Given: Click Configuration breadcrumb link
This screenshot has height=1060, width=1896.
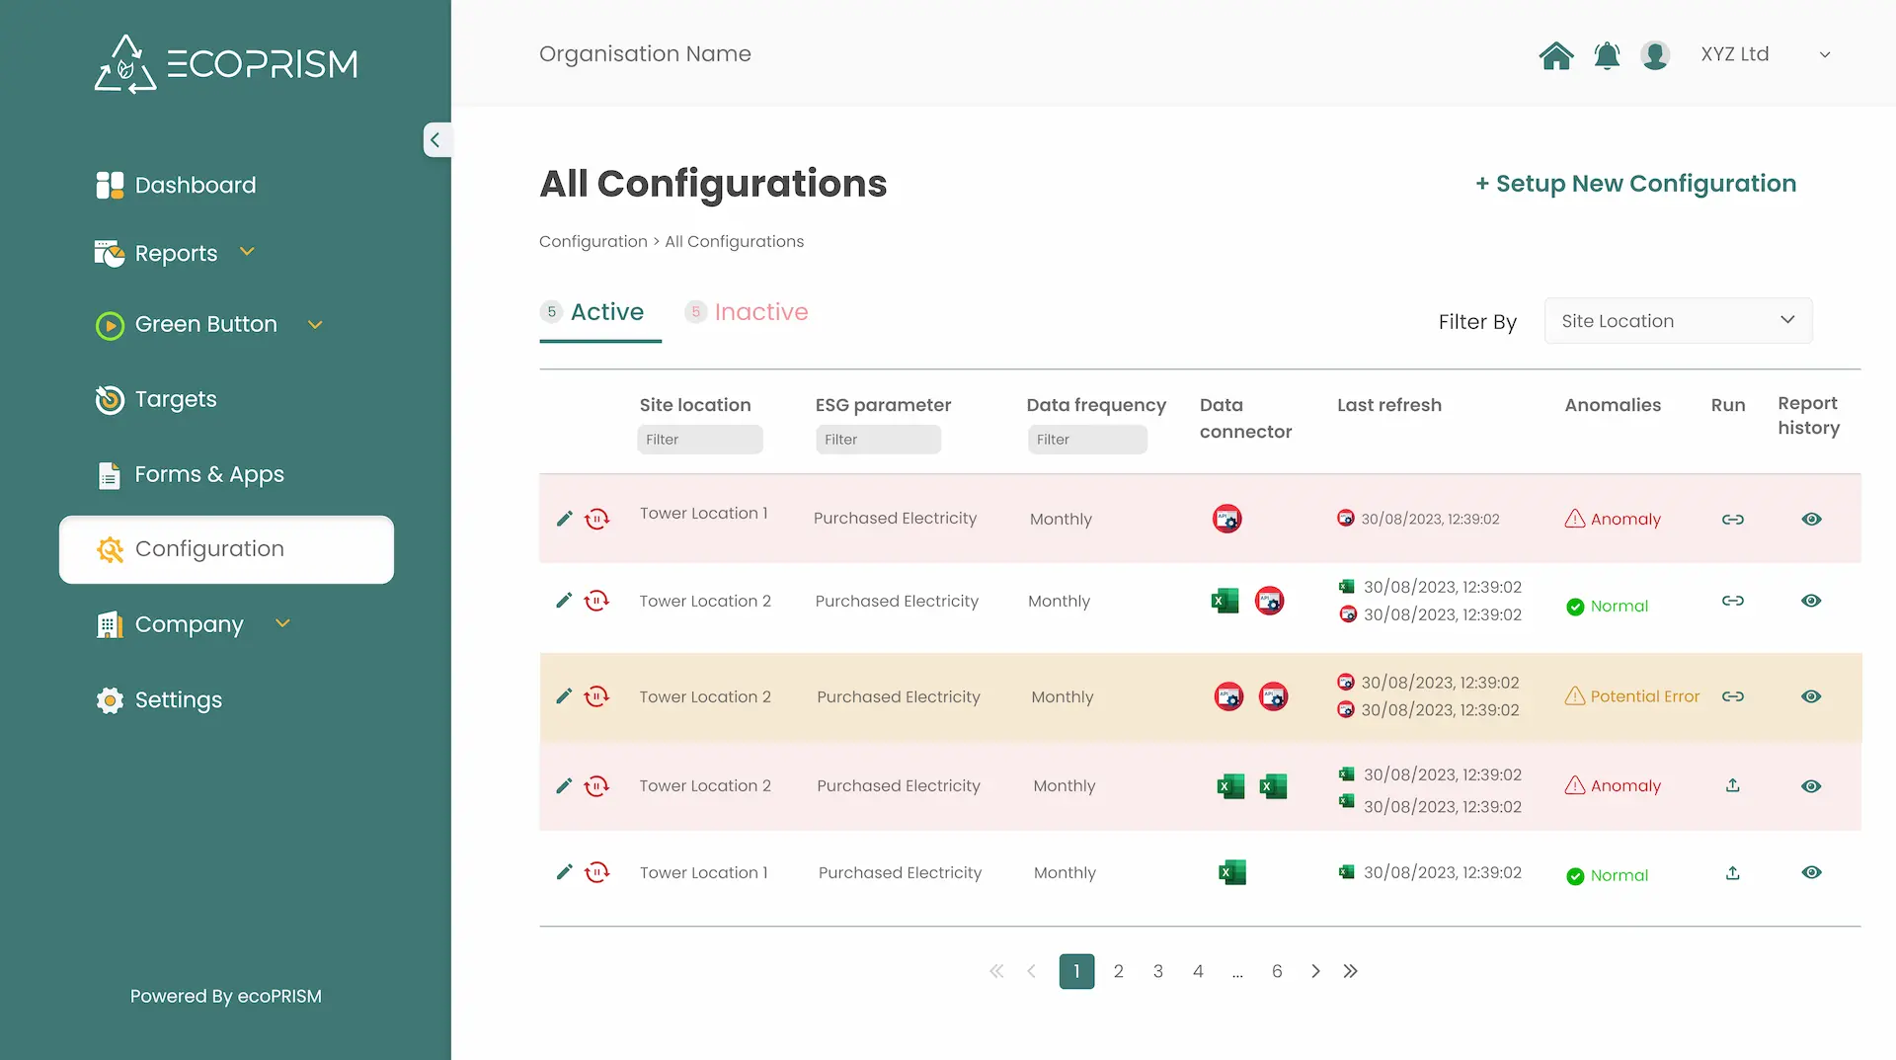Looking at the screenshot, I should click(592, 242).
